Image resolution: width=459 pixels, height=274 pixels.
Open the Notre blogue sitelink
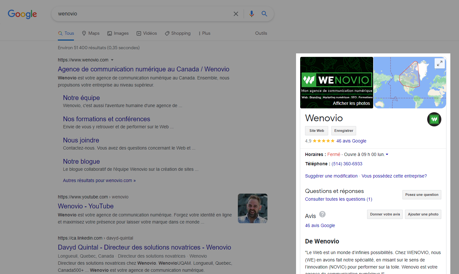point(81,161)
